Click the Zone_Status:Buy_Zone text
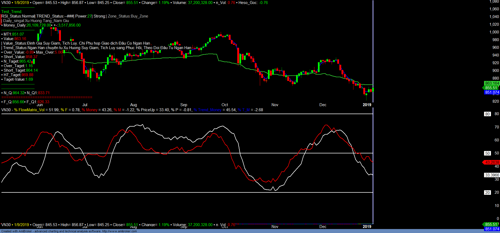Screen dimensions: 500x233 [128, 16]
